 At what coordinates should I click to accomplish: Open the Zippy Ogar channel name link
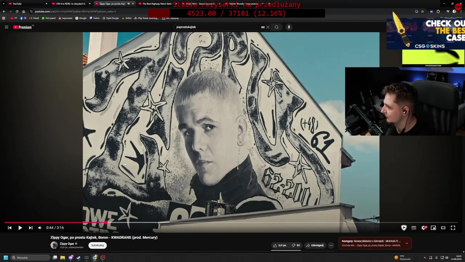[x=67, y=244]
